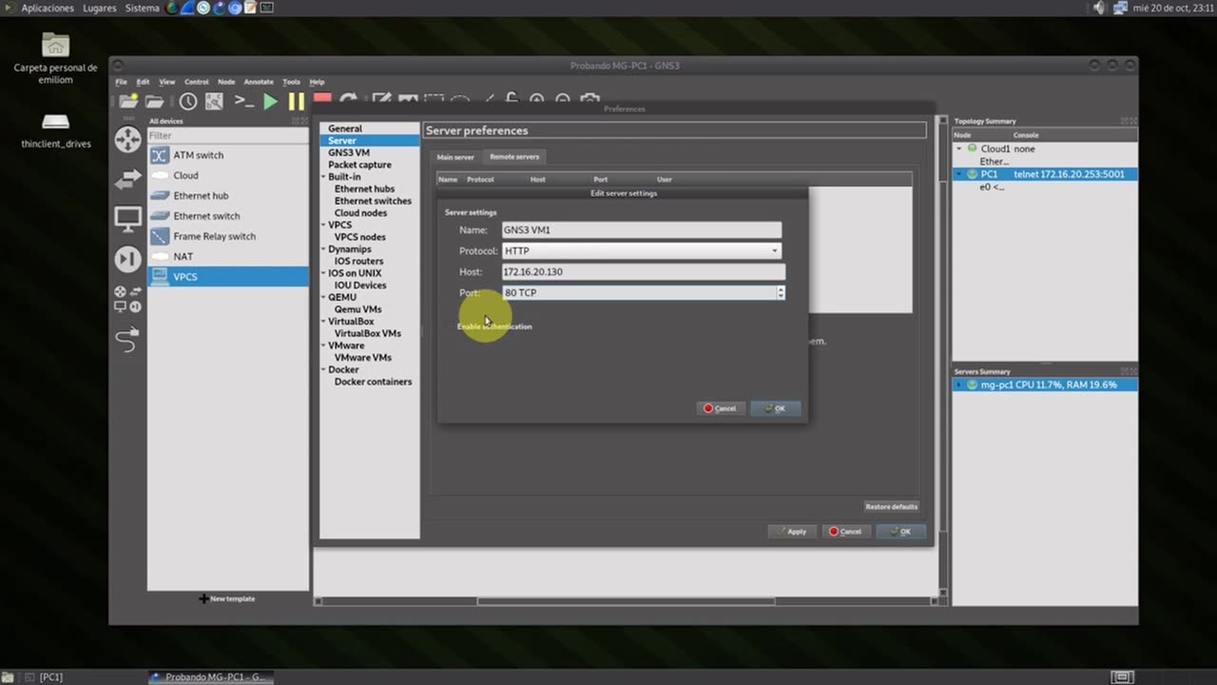Image resolution: width=1217 pixels, height=685 pixels.
Task: Select Ethernet switch device
Action: pyautogui.click(x=228, y=216)
